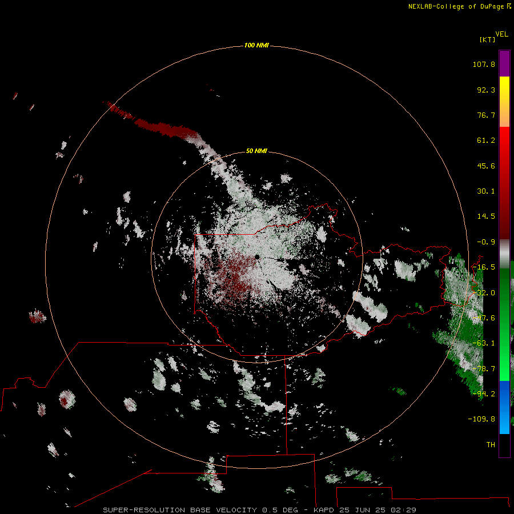This screenshot has width=514, height=514.
Task: Click the -32.0 velocity scale value
Action: (x=484, y=293)
